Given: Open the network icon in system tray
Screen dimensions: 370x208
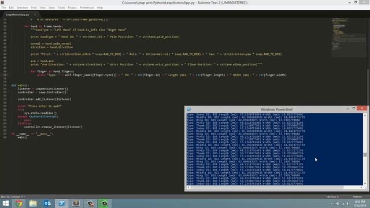Looking at the screenshot, I should (x=343, y=203).
